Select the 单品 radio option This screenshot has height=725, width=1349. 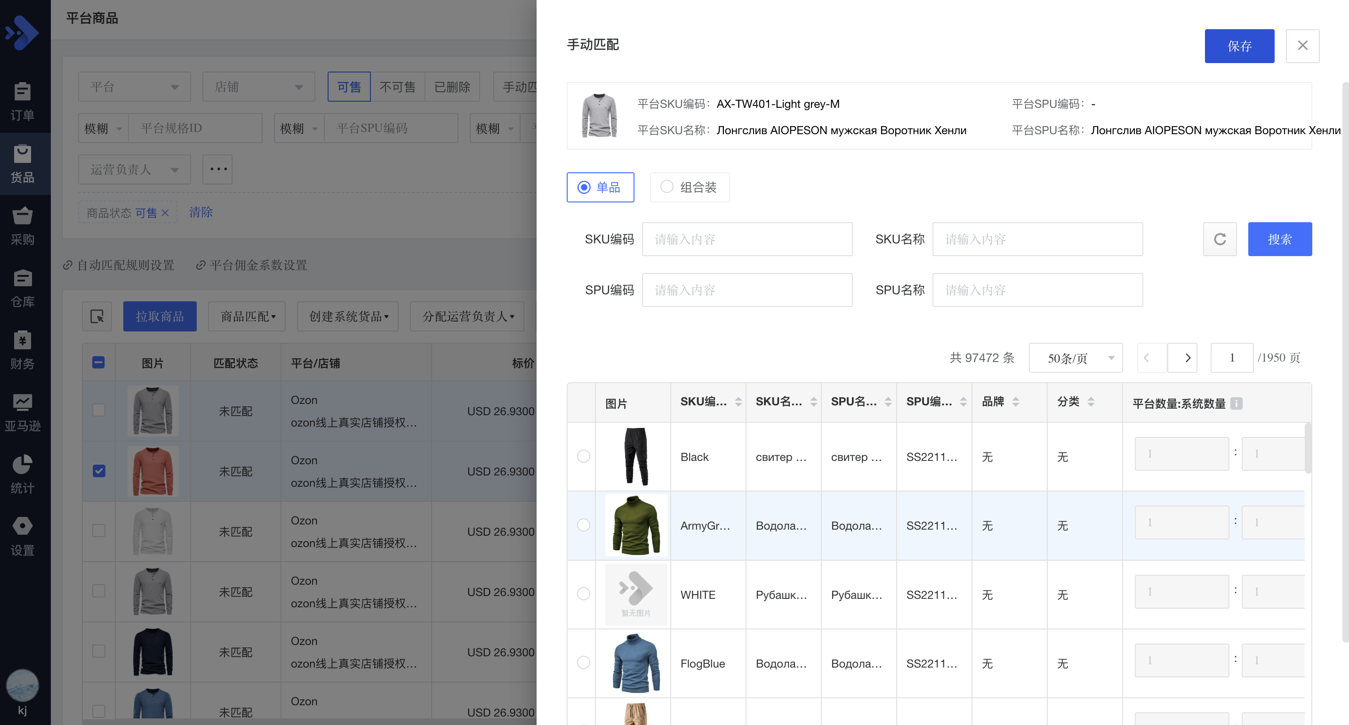pos(600,187)
